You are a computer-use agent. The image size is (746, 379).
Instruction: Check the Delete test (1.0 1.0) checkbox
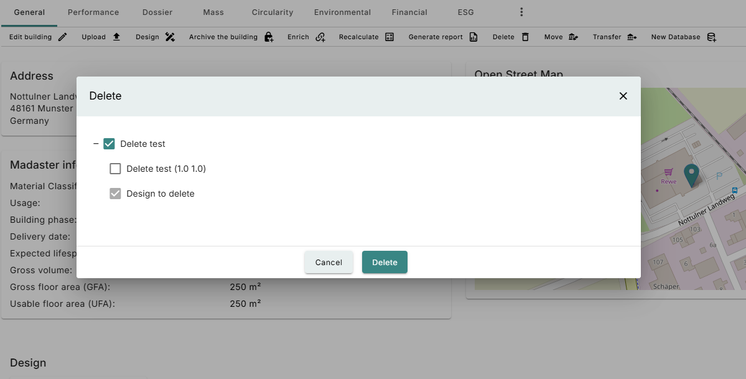115,169
